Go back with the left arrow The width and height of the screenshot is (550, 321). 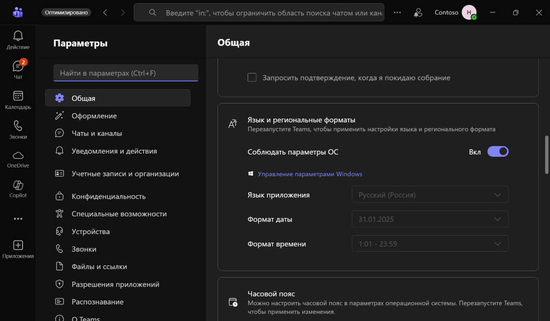coord(105,13)
